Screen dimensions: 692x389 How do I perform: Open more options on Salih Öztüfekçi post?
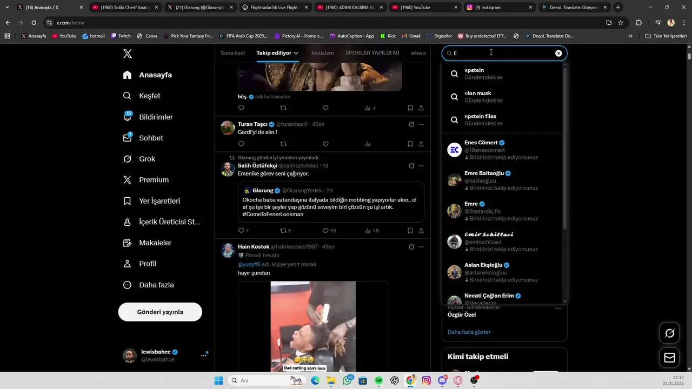pos(421,166)
